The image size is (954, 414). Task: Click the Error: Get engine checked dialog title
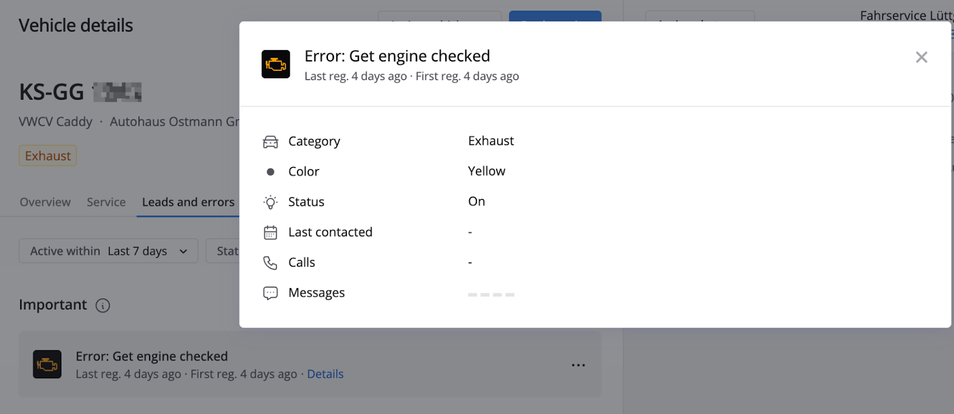click(x=397, y=56)
